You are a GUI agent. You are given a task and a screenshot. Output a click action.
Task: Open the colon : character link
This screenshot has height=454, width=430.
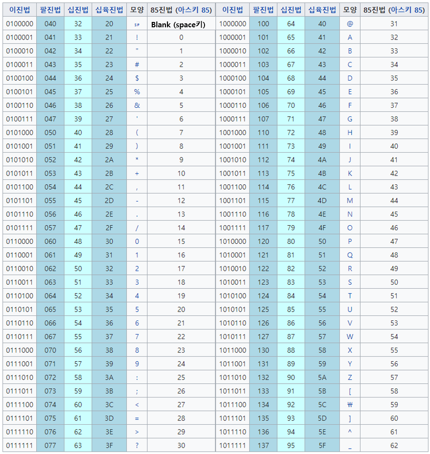[137, 378]
